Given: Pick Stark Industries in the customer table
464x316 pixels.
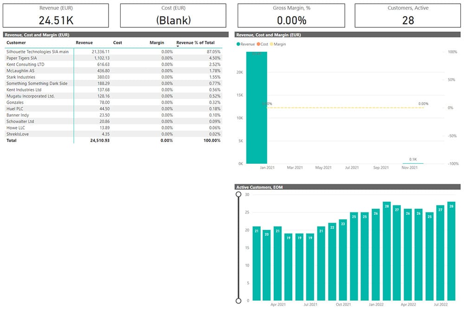Looking at the screenshot, I should tap(21, 77).
